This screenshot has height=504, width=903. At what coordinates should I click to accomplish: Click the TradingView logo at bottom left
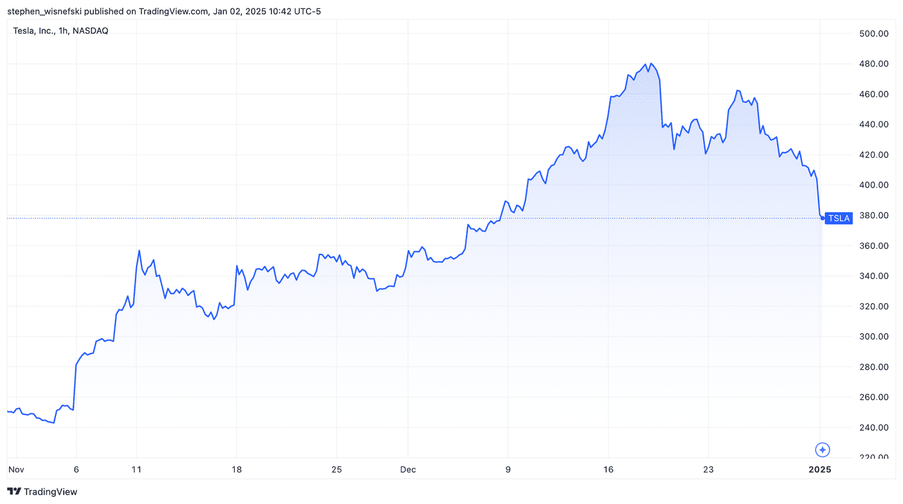(42, 491)
